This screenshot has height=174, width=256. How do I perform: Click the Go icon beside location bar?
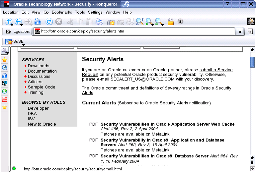click(250, 31)
